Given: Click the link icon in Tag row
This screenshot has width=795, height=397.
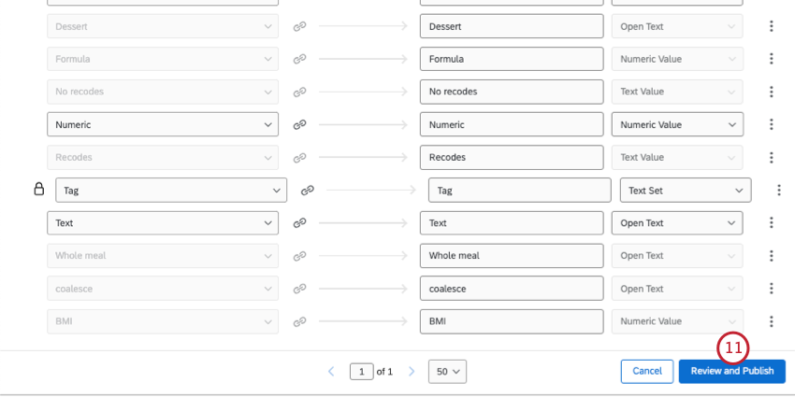Looking at the screenshot, I should coord(308,190).
